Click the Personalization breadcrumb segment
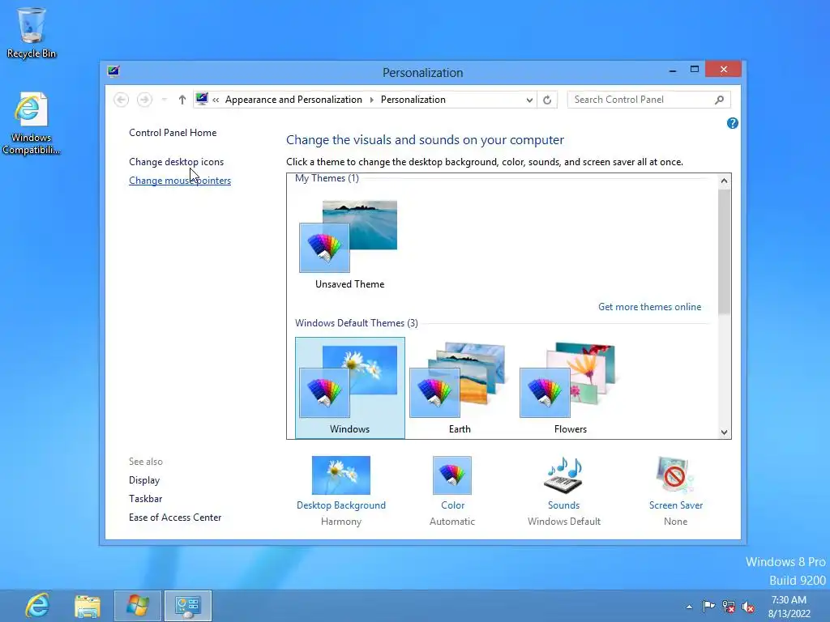 click(x=413, y=100)
